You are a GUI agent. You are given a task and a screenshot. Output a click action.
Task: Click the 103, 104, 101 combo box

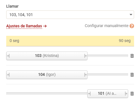[x=70, y=15]
